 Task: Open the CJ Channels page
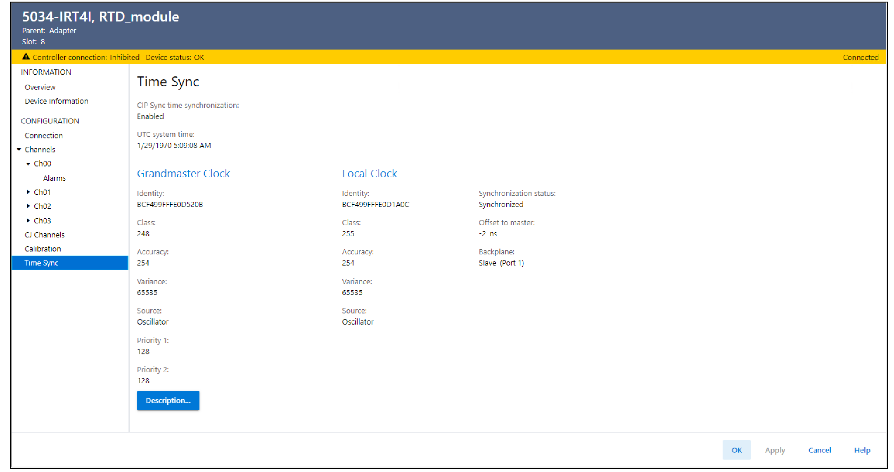pyautogui.click(x=45, y=235)
